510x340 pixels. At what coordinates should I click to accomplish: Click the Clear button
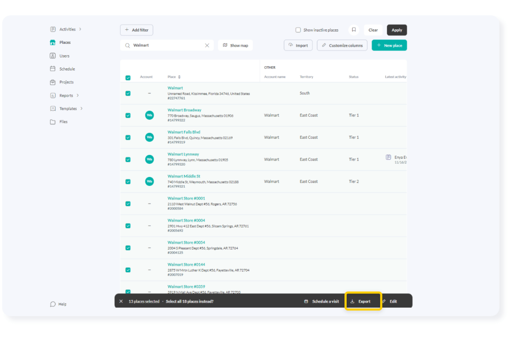pos(373,30)
